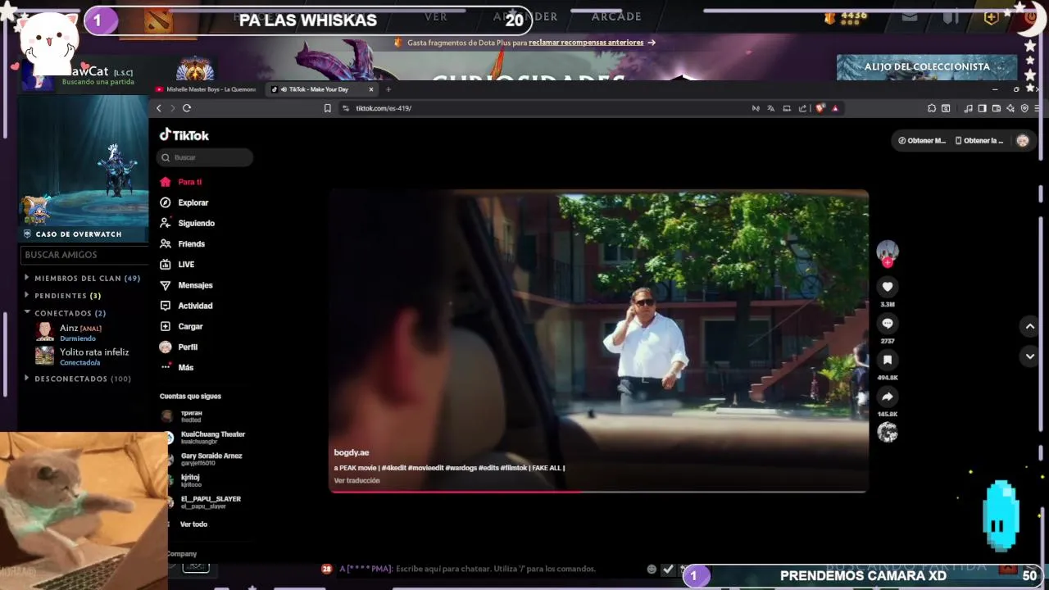Open the Dota VER tab
The image size is (1049, 590).
coord(436,16)
